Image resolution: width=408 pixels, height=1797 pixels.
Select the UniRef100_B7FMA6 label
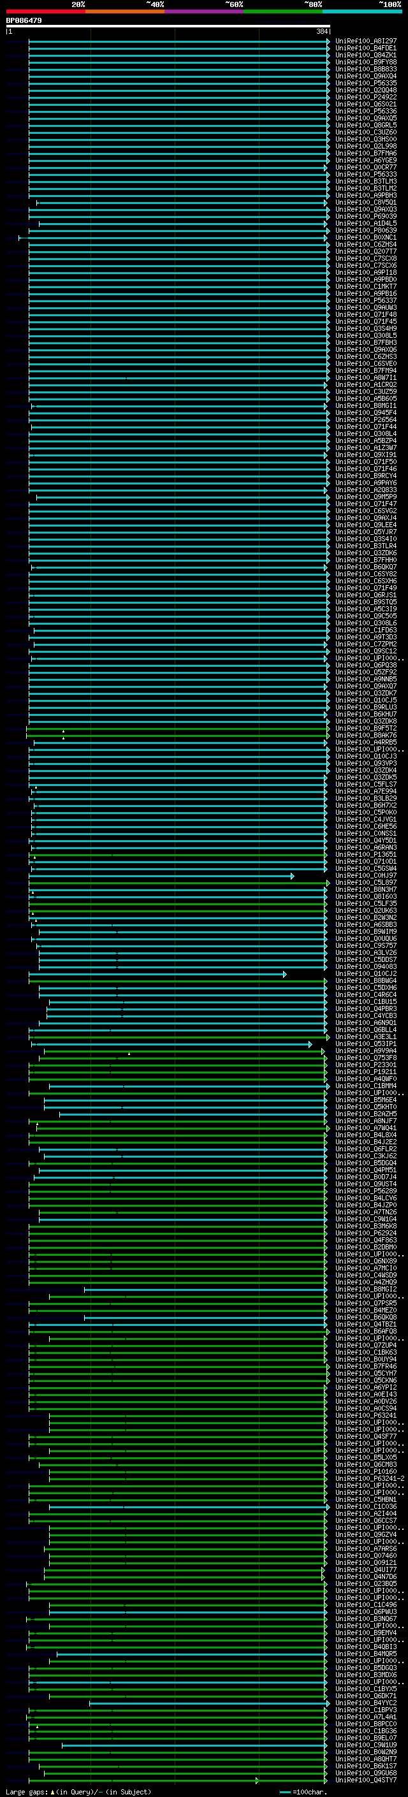tap(365, 154)
